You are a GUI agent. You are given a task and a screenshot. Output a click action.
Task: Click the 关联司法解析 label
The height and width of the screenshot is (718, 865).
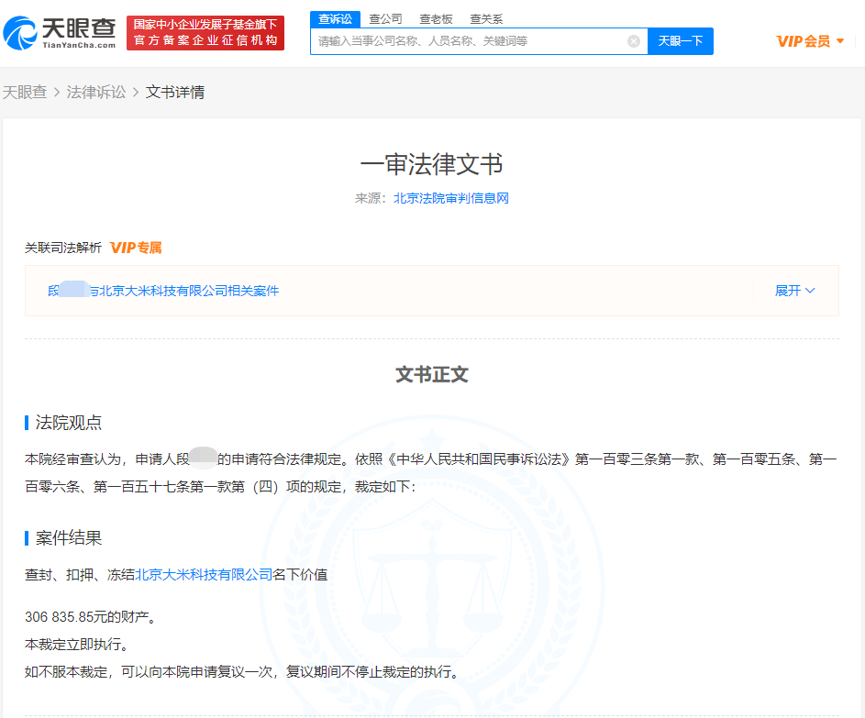tap(63, 248)
